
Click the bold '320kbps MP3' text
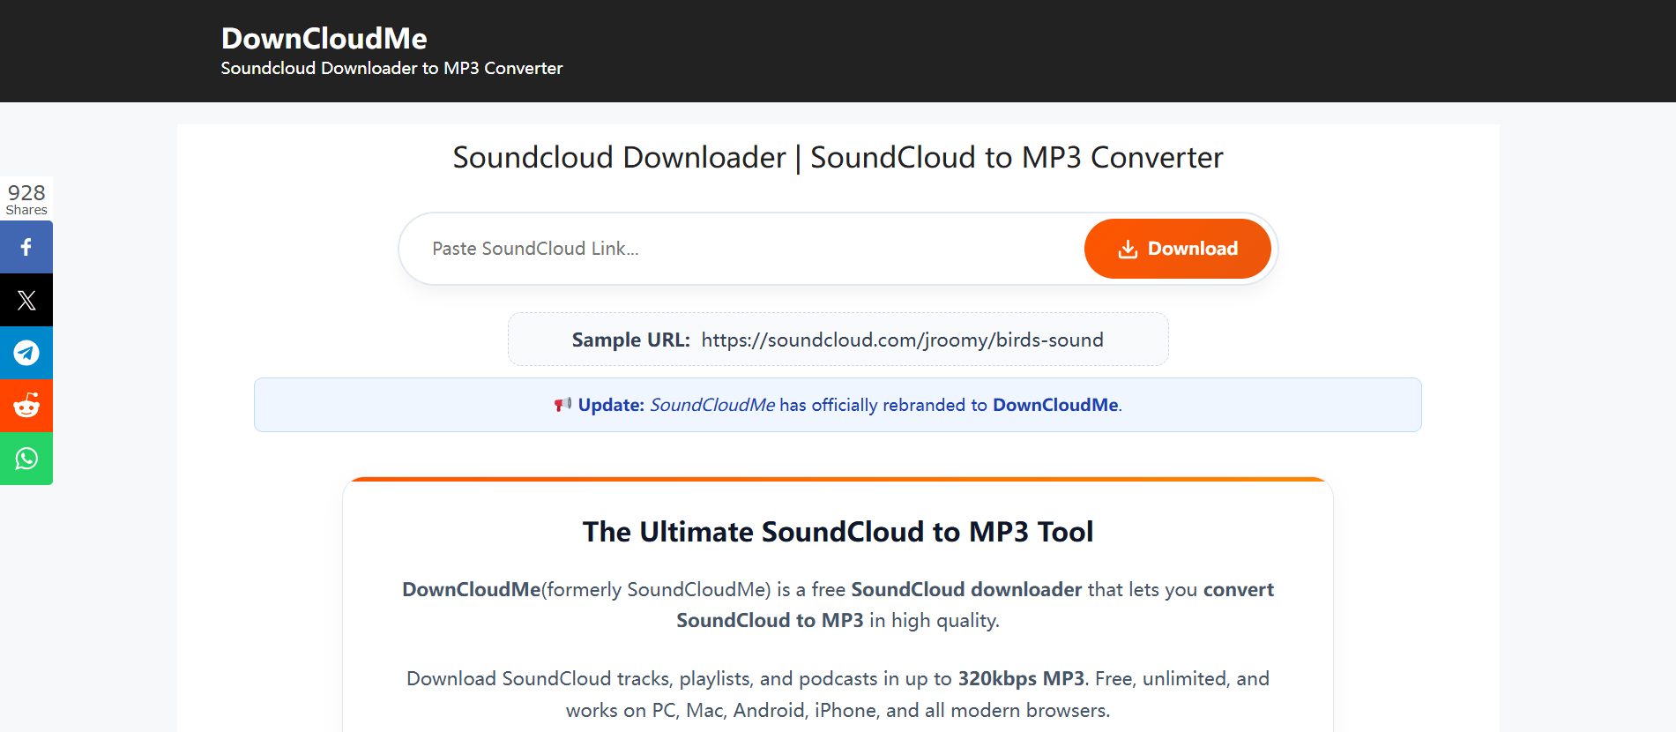tap(1021, 678)
